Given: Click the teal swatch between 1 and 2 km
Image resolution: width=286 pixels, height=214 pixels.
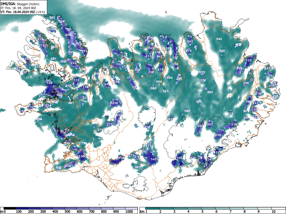Looking at the screenshot, I should [x=152, y=208].
